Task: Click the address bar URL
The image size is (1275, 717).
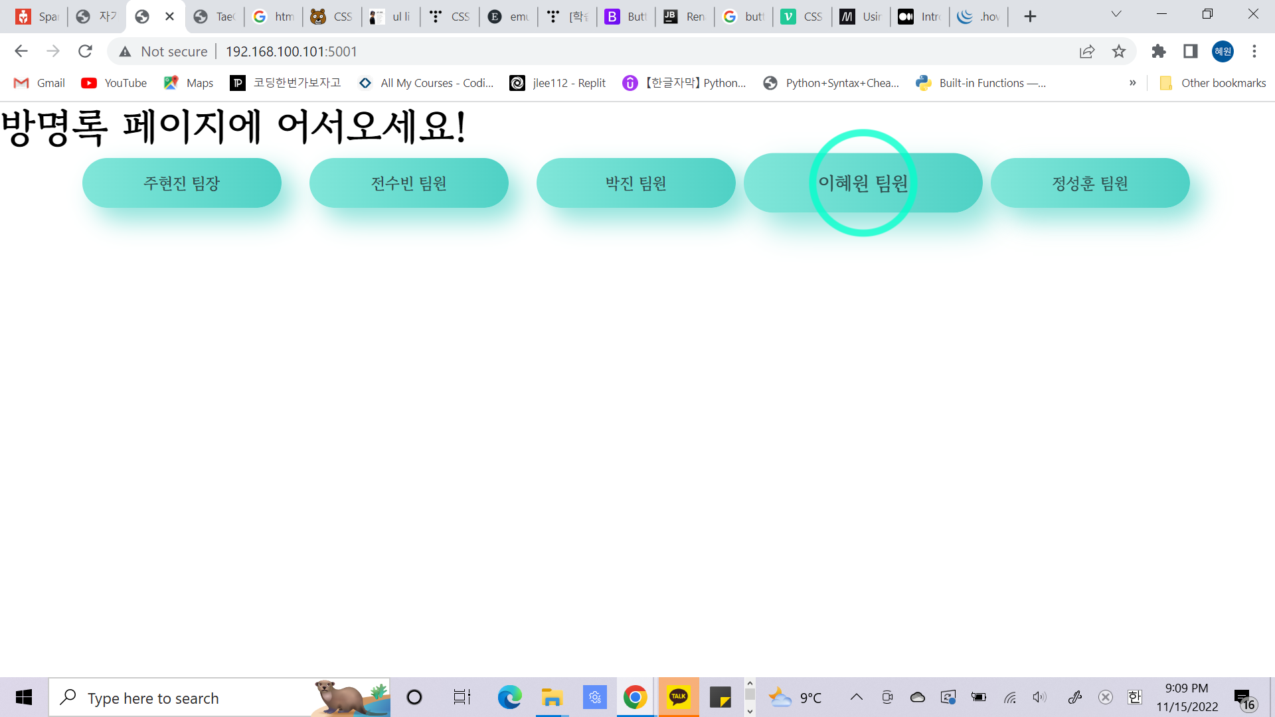Action: pyautogui.click(x=291, y=51)
